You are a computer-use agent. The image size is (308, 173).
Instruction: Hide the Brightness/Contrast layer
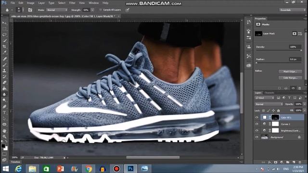click(257, 130)
